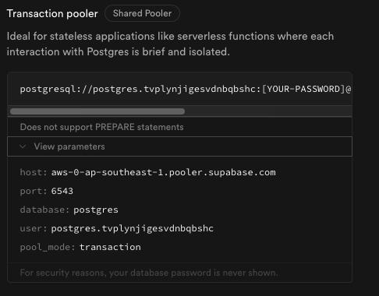
Task: Click the [YOUR-PASSWORD] placeholder in connection string
Action: (303, 89)
